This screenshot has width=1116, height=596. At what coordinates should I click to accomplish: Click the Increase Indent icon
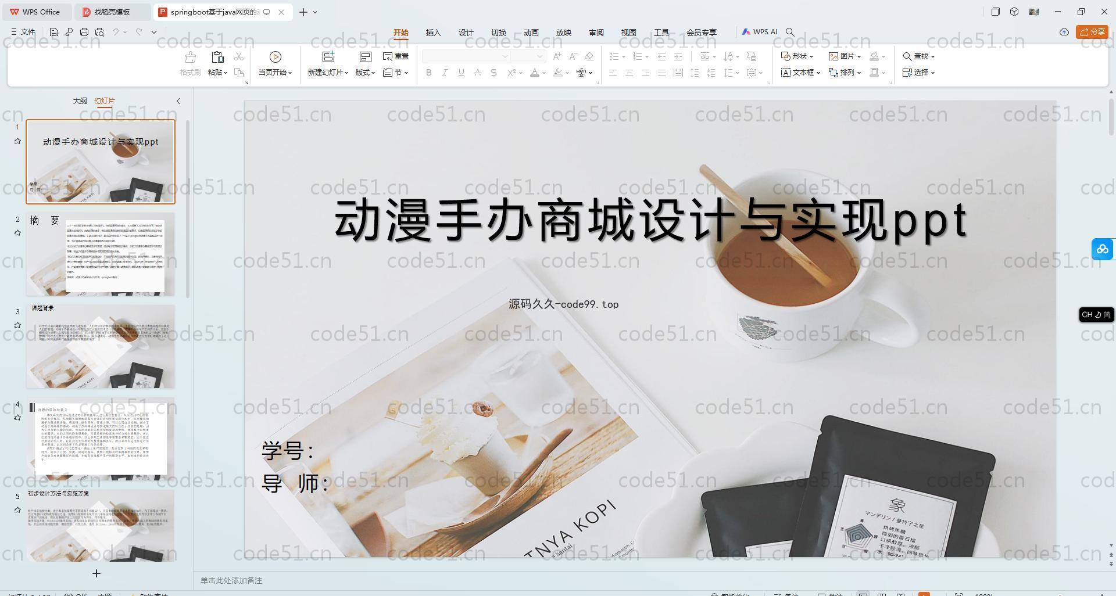coord(678,56)
